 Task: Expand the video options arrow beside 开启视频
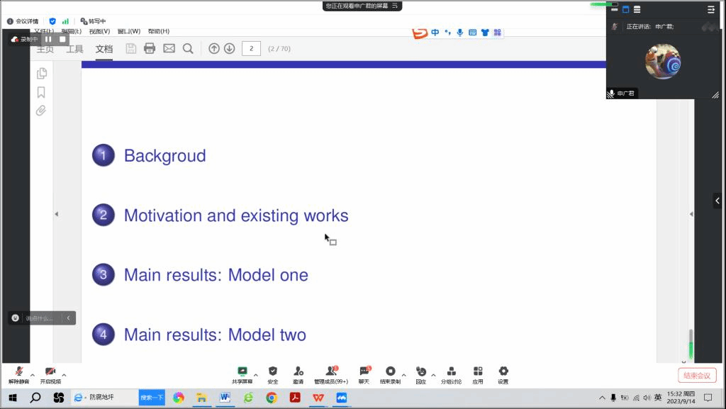point(65,375)
